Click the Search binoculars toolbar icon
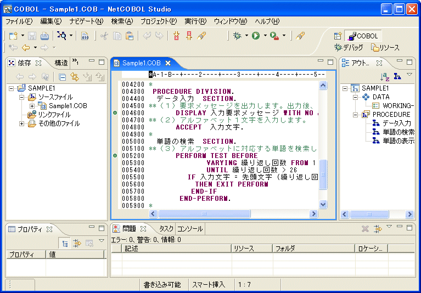 click(x=61, y=36)
